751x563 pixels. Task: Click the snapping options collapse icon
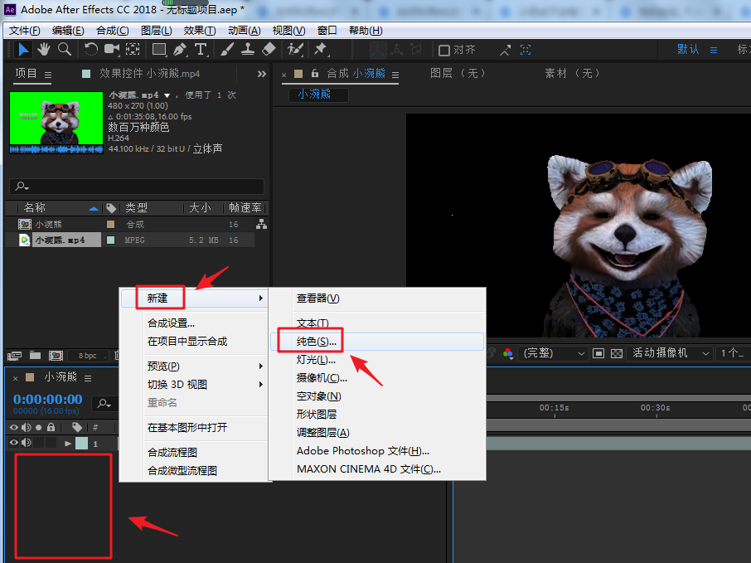coord(505,50)
